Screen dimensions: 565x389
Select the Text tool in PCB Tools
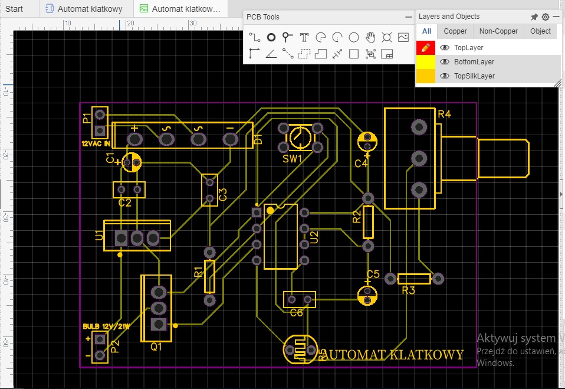point(304,37)
